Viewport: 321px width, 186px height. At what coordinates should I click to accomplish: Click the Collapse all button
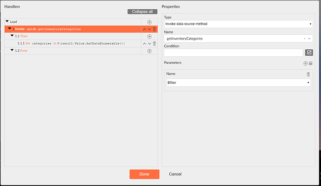pos(142,12)
